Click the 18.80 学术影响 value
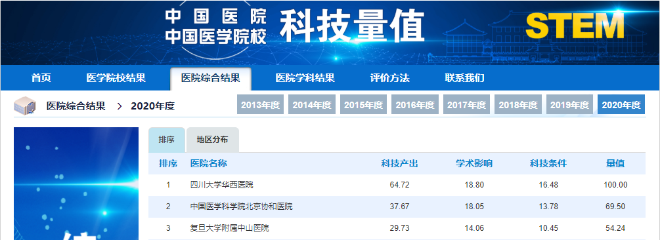The width and height of the screenshot is (660, 240). coord(474,184)
